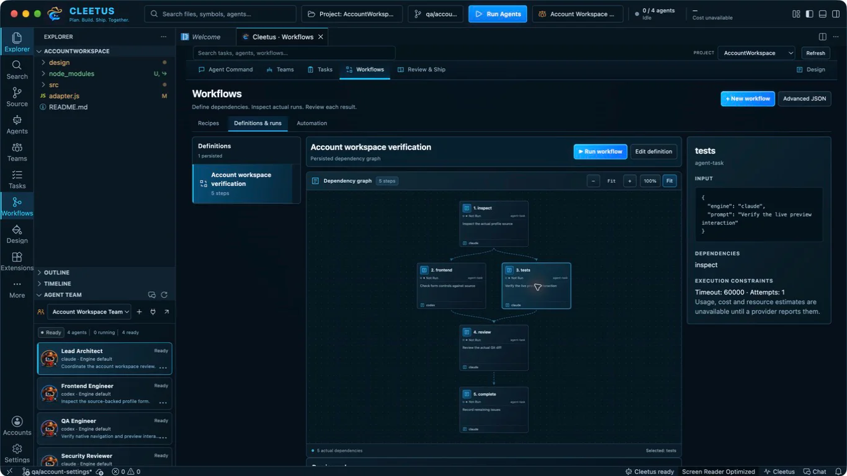
Task: Collapse the ACCOUNTWORKSPACE root folder
Action: pyautogui.click(x=104, y=51)
